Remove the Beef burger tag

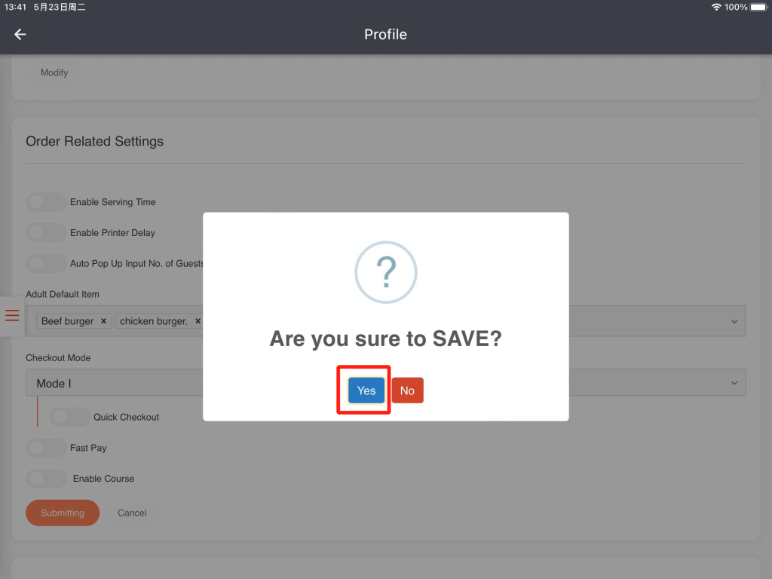(103, 321)
